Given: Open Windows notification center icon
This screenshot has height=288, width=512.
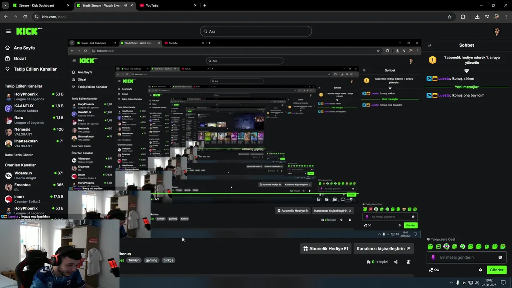Looking at the screenshot, I should coord(503,283).
